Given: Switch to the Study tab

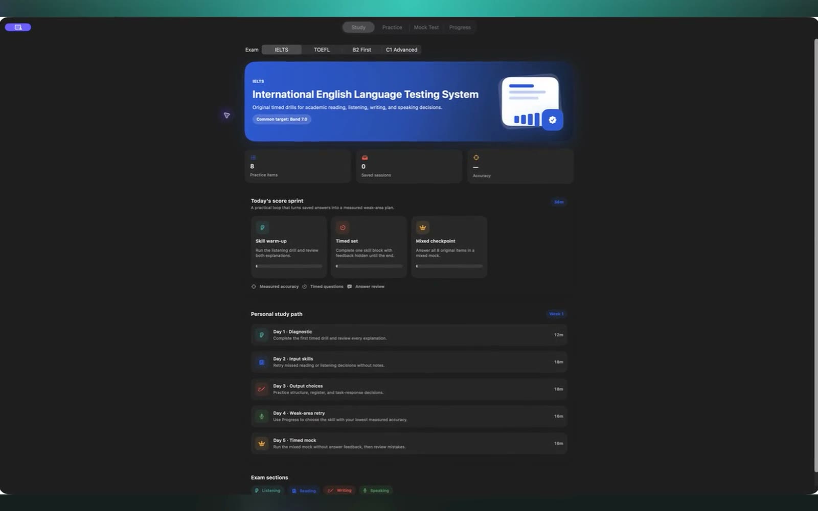Looking at the screenshot, I should pos(358,28).
